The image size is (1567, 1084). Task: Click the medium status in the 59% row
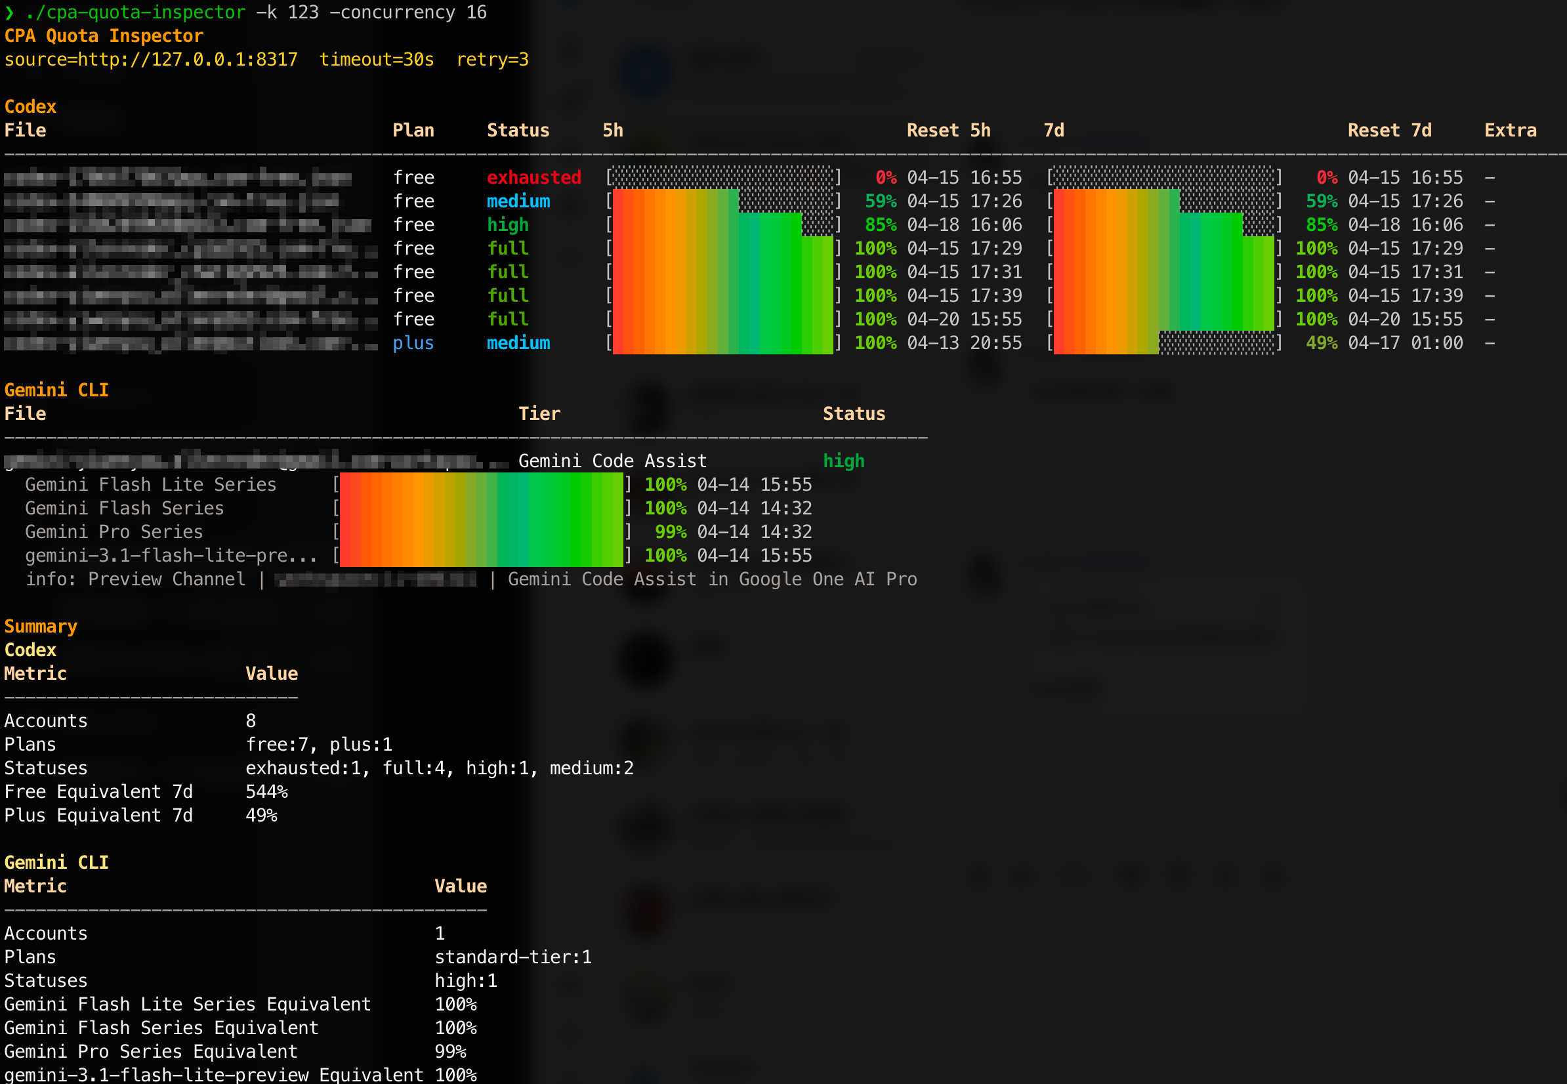518,201
